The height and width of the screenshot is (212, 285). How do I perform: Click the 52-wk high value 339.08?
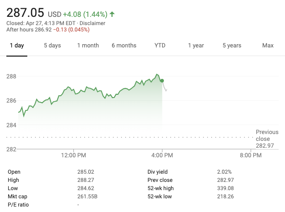[x=226, y=188]
